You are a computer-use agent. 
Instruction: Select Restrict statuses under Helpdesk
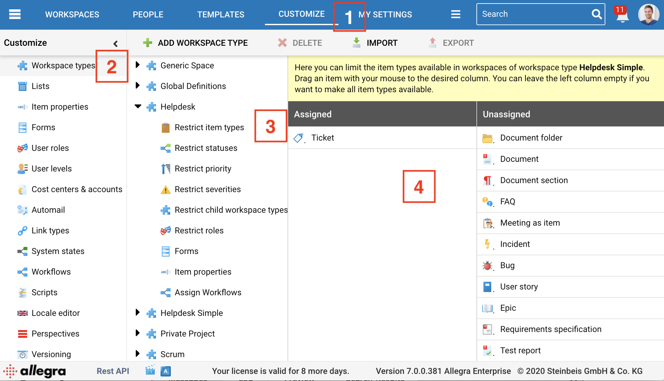pyautogui.click(x=206, y=148)
